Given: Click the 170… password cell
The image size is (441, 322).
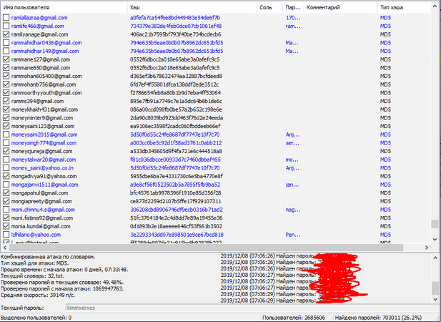Looking at the screenshot, I should click(x=293, y=18).
